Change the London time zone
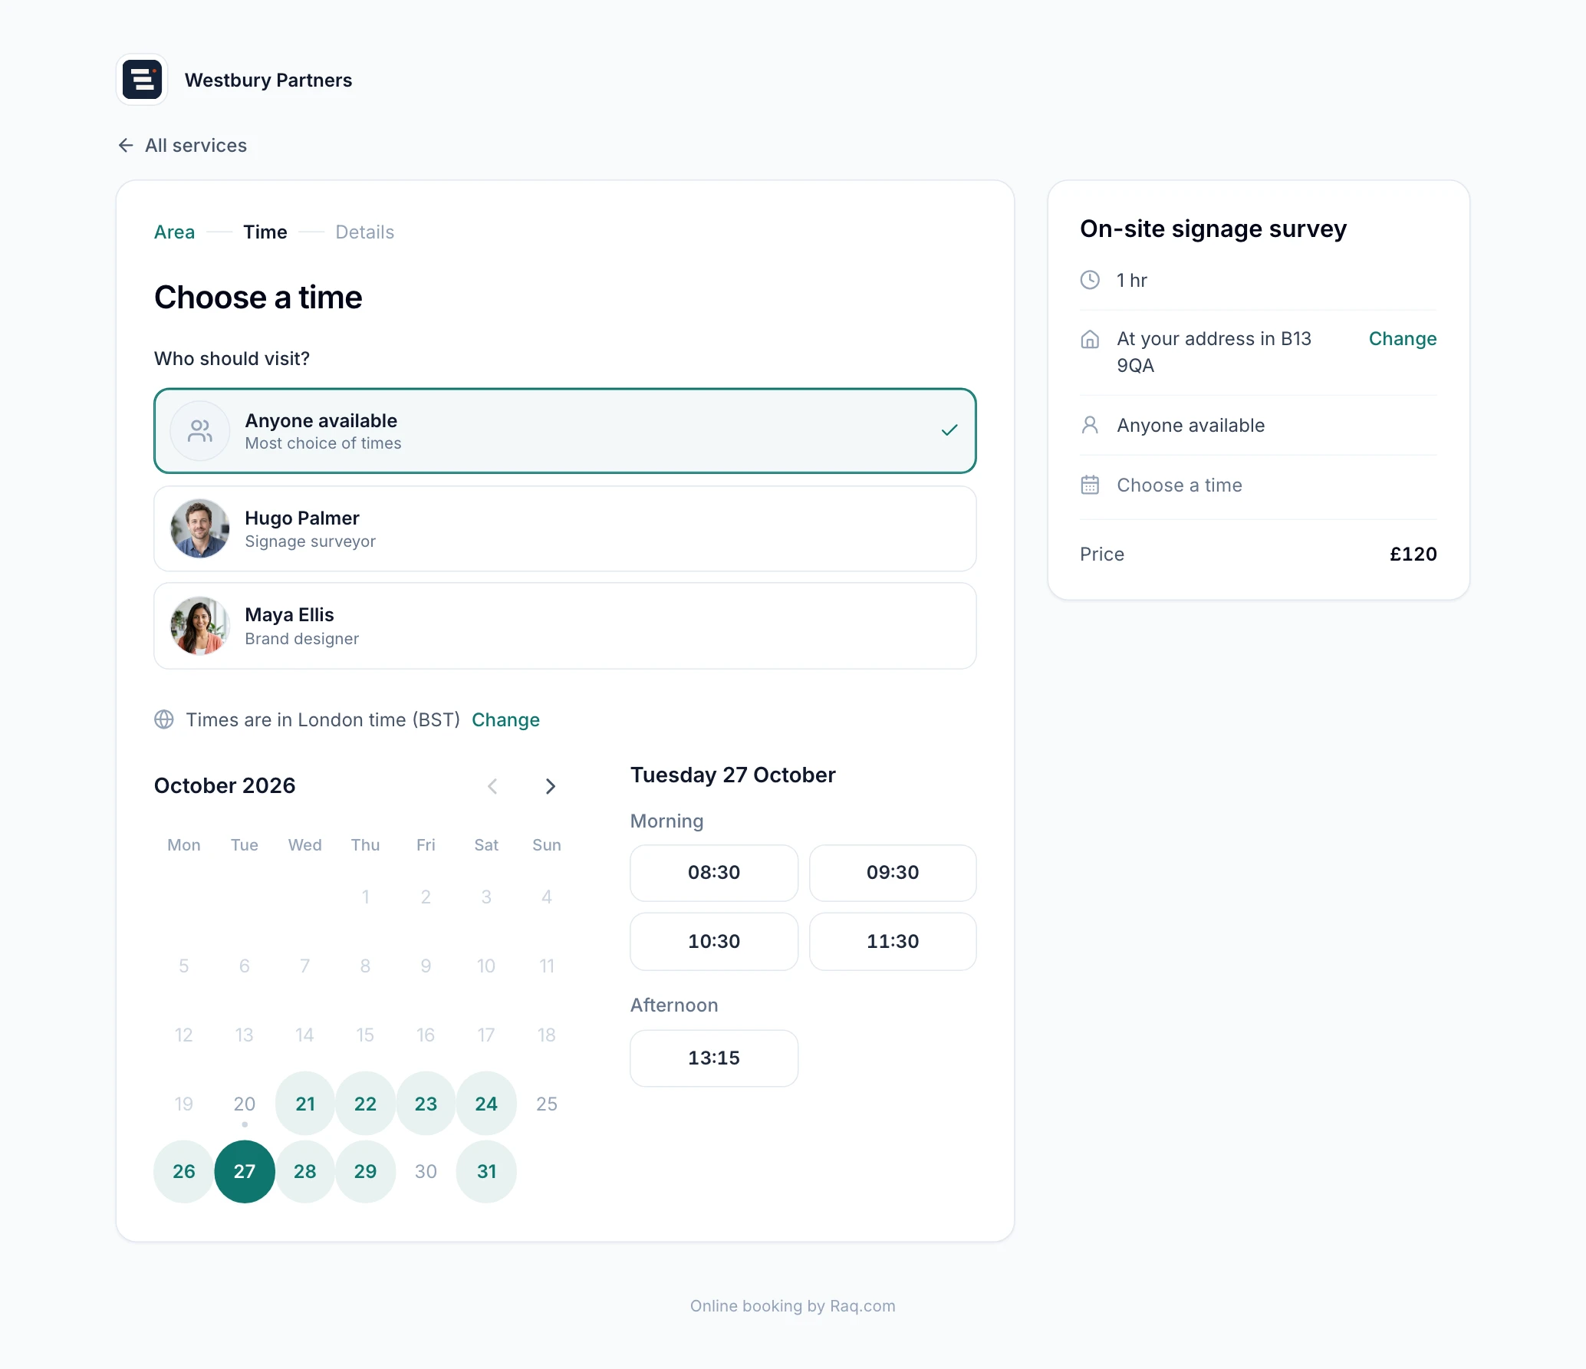This screenshot has height=1369, width=1586. 505,719
